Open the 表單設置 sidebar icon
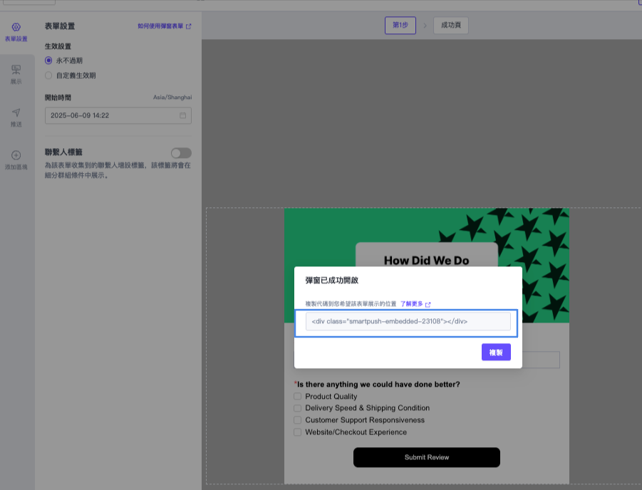 coord(16,28)
